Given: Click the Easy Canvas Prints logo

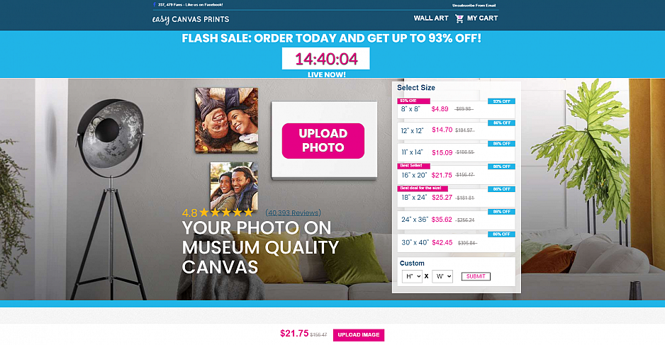Looking at the screenshot, I should [x=191, y=19].
